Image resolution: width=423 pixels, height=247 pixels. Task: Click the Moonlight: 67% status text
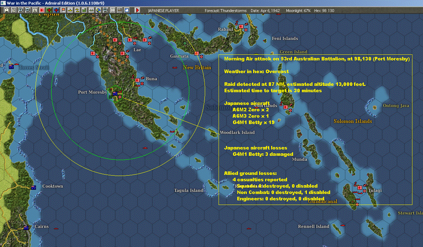298,11
